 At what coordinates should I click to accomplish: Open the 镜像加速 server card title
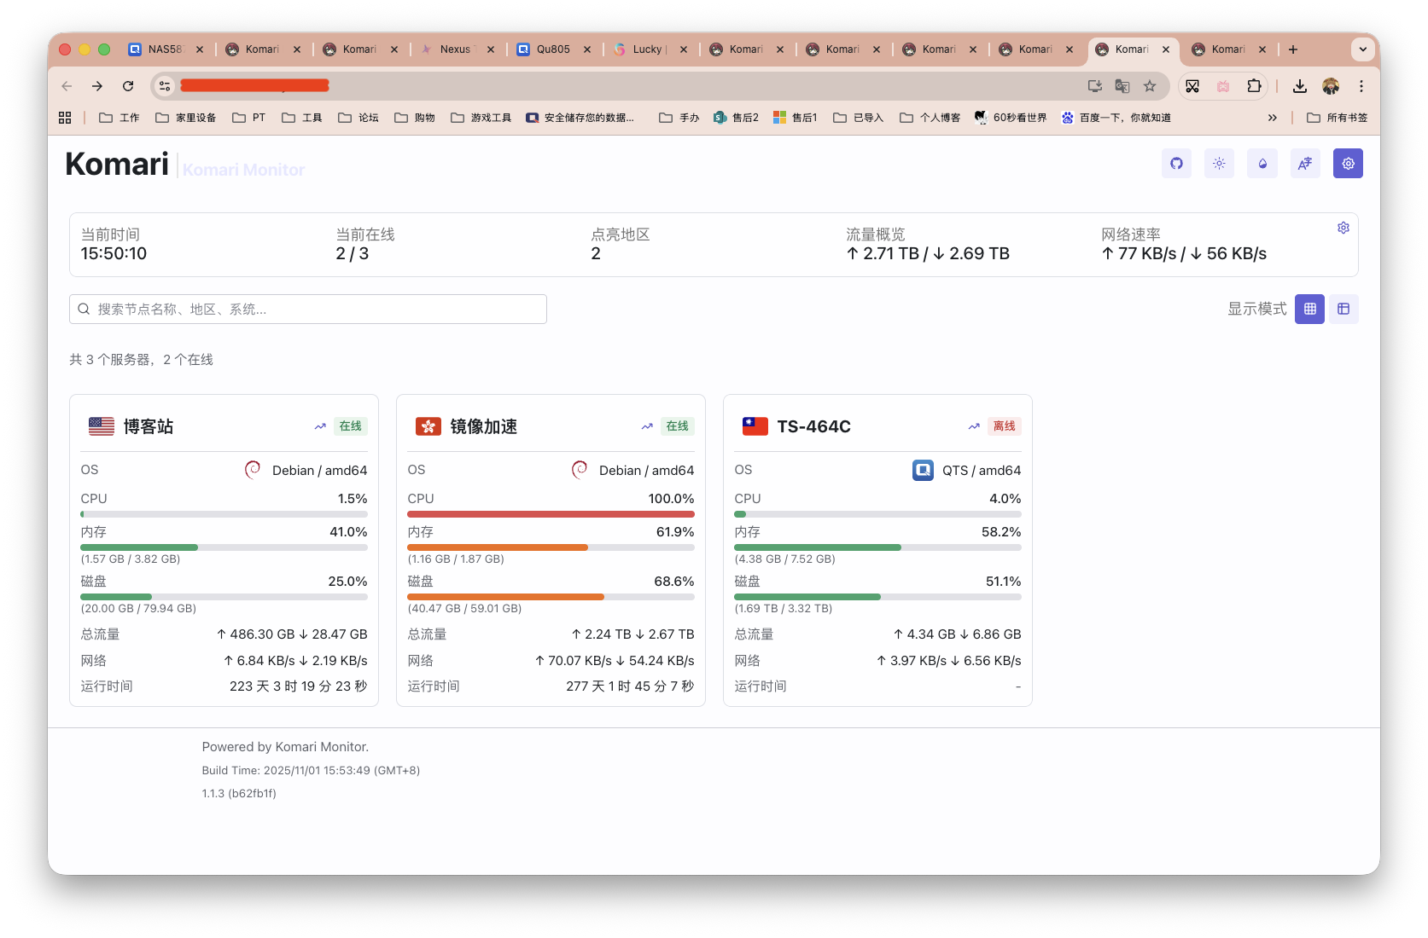coord(483,426)
